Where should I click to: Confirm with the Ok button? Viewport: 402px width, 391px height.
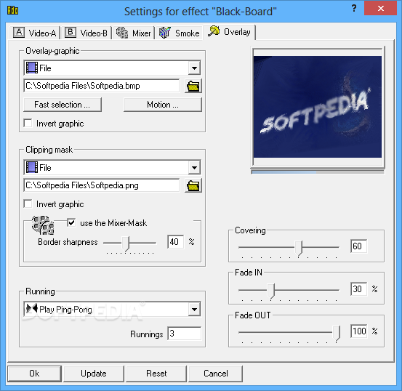click(34, 374)
